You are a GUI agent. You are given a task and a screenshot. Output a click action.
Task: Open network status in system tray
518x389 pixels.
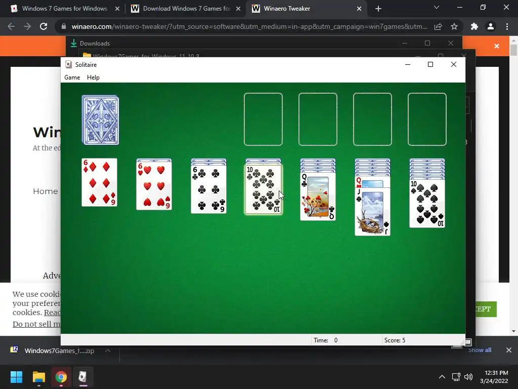pos(456,377)
